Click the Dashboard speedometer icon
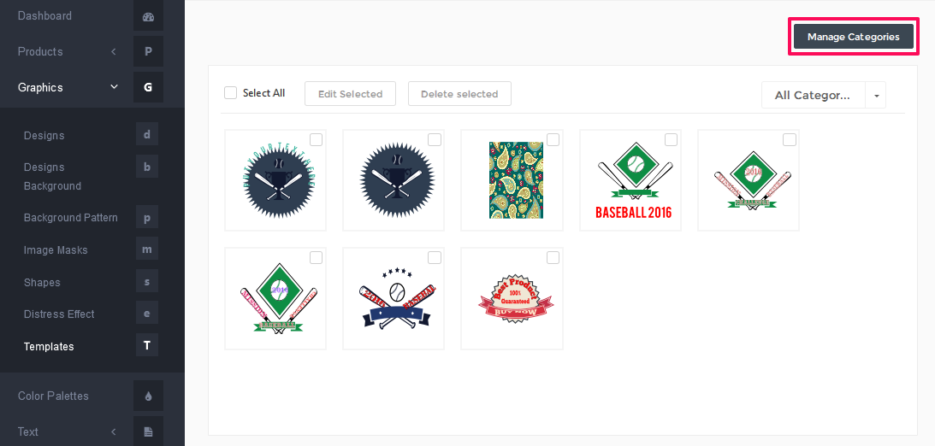Image resolution: width=935 pixels, height=446 pixels. (148, 17)
